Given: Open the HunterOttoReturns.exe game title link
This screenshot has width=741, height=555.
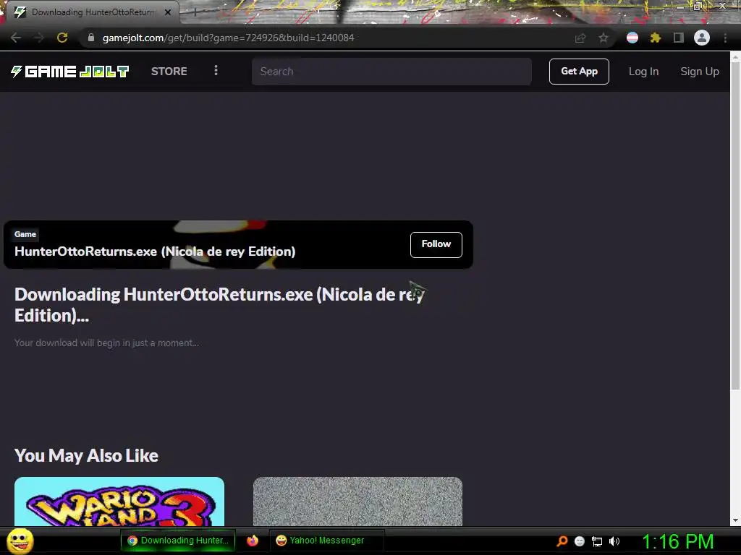Looking at the screenshot, I should tap(155, 251).
